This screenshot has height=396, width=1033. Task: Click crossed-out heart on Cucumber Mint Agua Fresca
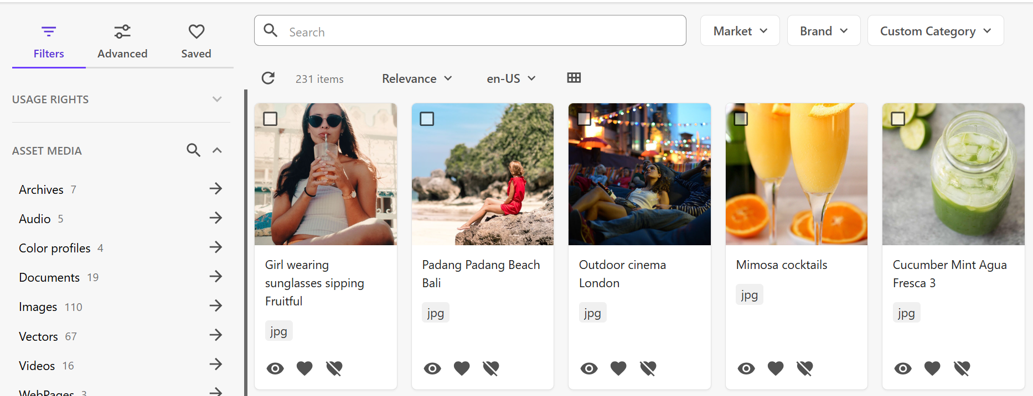[x=962, y=368]
